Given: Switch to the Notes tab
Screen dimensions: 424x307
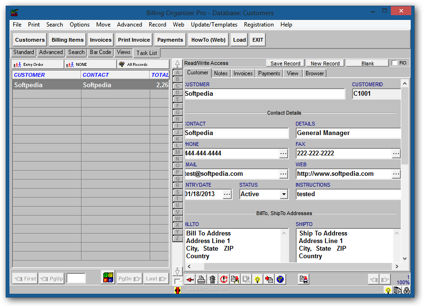Looking at the screenshot, I should (x=220, y=73).
